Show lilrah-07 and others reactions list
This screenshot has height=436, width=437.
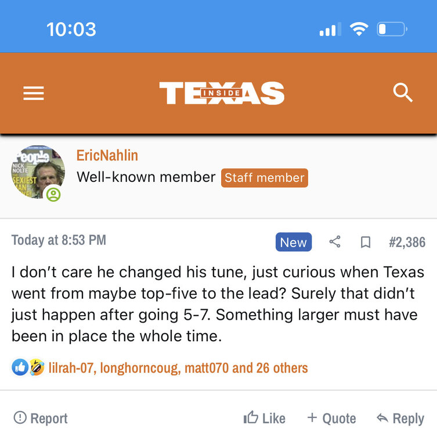click(x=178, y=367)
